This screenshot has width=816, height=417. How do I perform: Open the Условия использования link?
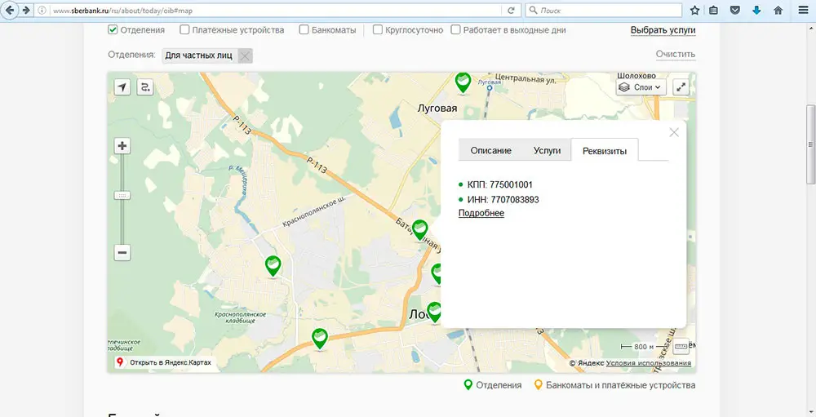pyautogui.click(x=649, y=363)
